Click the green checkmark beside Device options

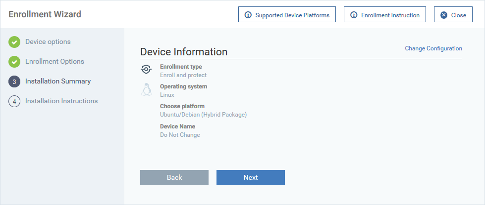[14, 42]
